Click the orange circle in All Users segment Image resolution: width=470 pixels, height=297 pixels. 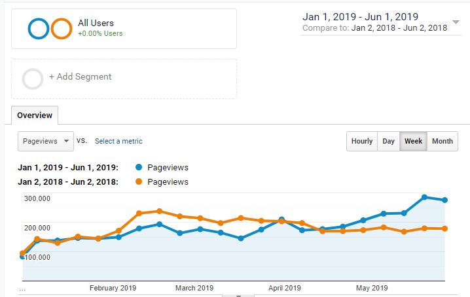pos(61,29)
